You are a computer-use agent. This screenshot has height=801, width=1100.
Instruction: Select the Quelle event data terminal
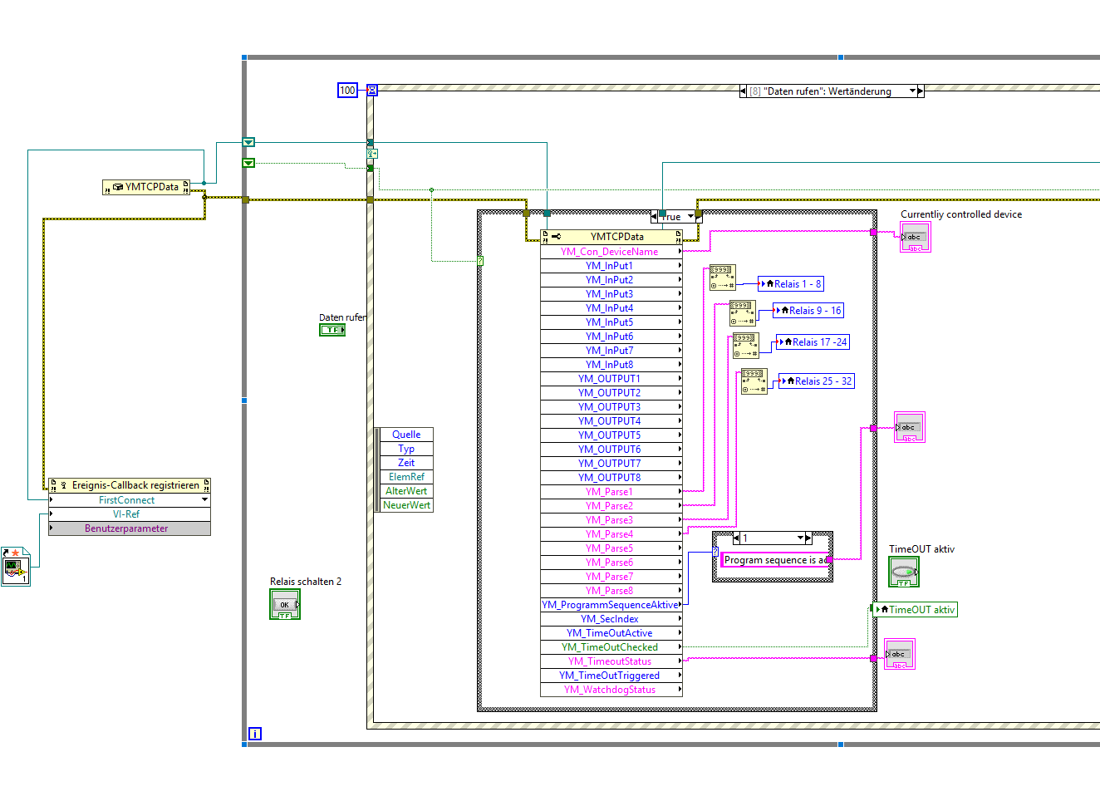(406, 435)
